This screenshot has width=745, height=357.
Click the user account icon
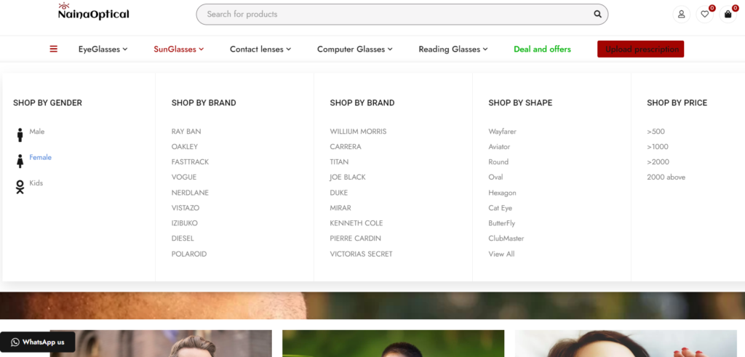[x=681, y=14]
